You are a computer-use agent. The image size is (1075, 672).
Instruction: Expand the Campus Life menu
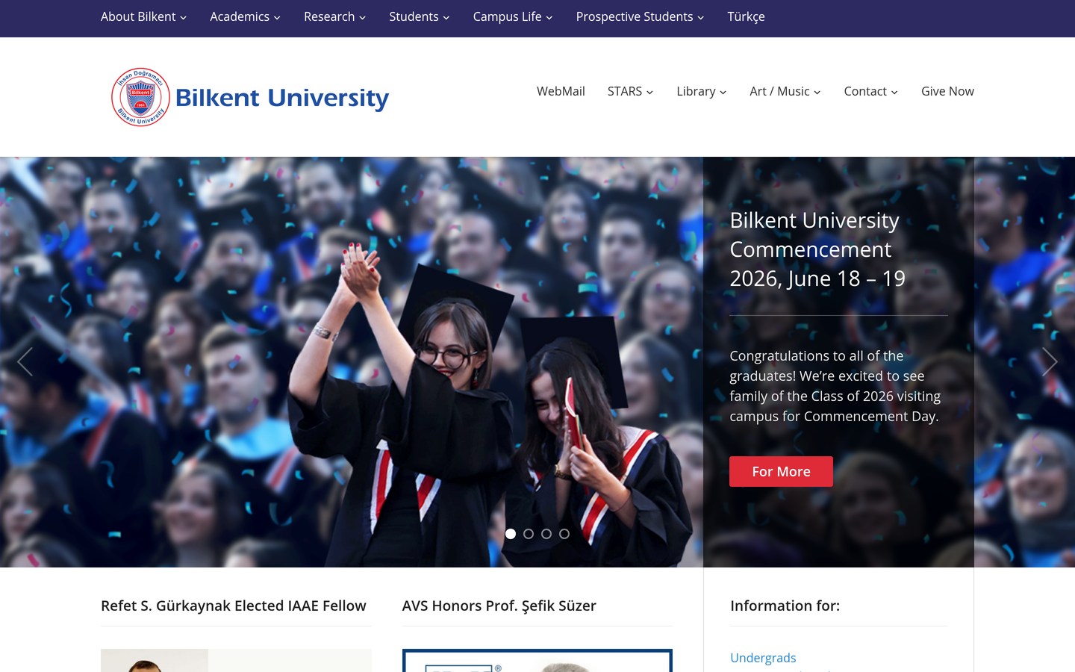tap(513, 16)
